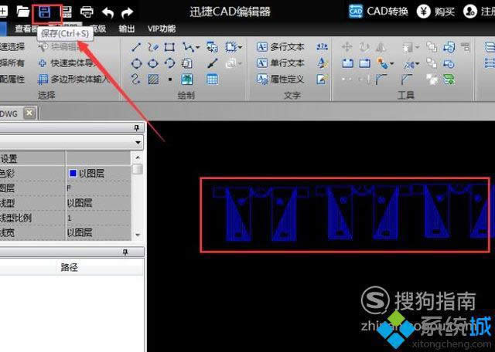
Task: Click the new file plus icon
Action: pyautogui.click(x=3, y=12)
